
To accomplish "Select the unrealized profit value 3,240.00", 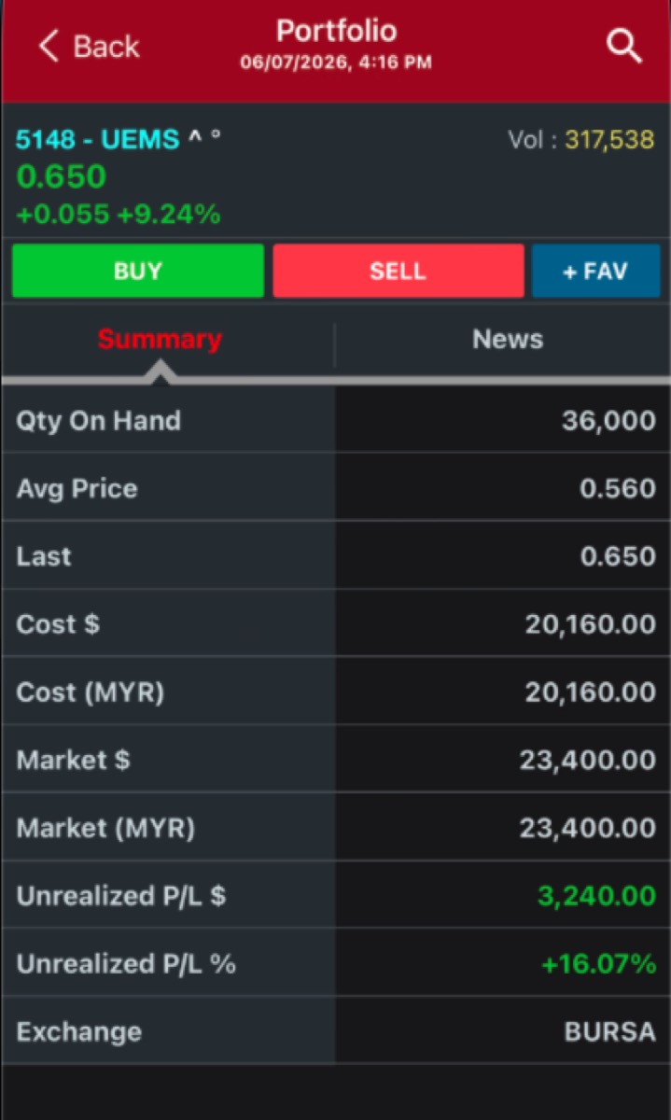I will [x=596, y=897].
